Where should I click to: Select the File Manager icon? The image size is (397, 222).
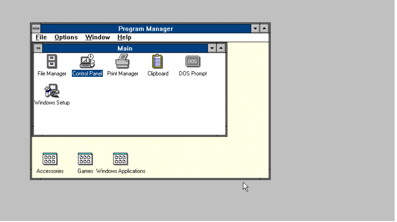click(52, 61)
